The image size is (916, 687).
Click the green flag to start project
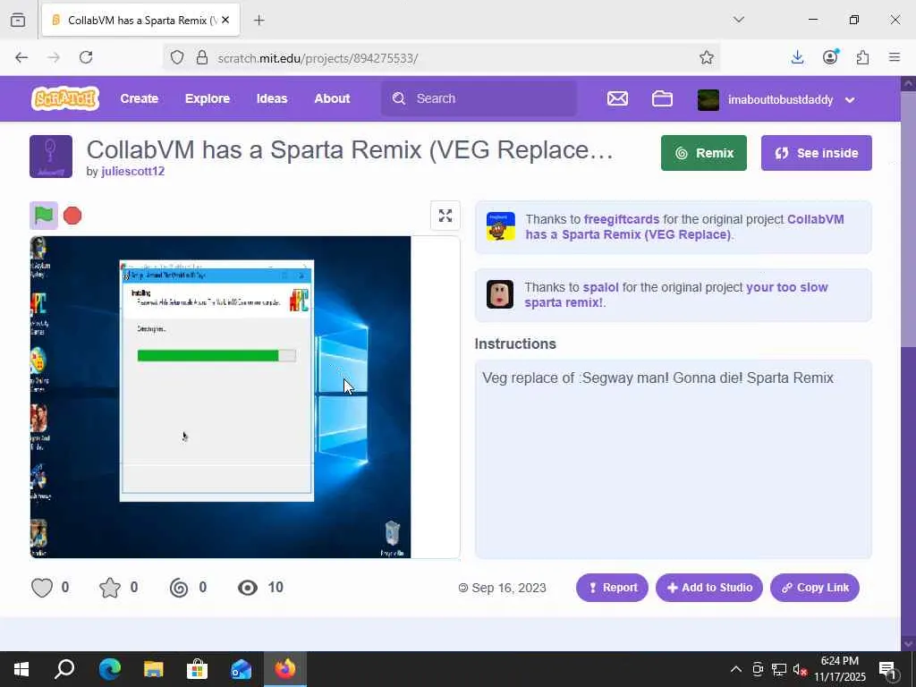click(x=44, y=216)
